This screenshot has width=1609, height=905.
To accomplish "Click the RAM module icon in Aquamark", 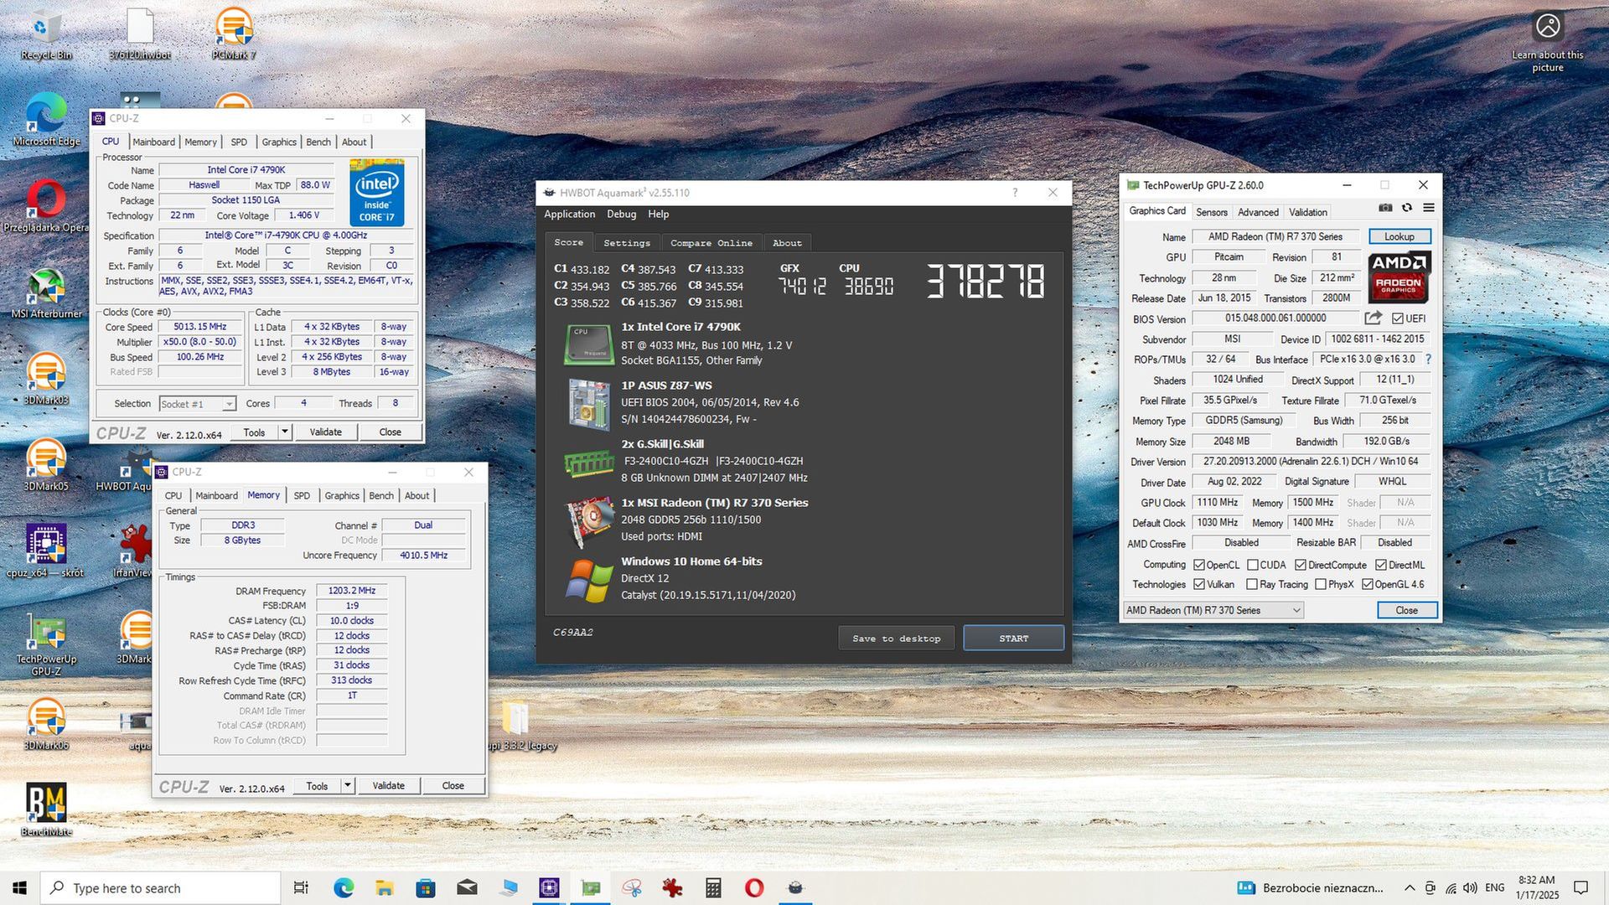I will pyautogui.click(x=588, y=463).
